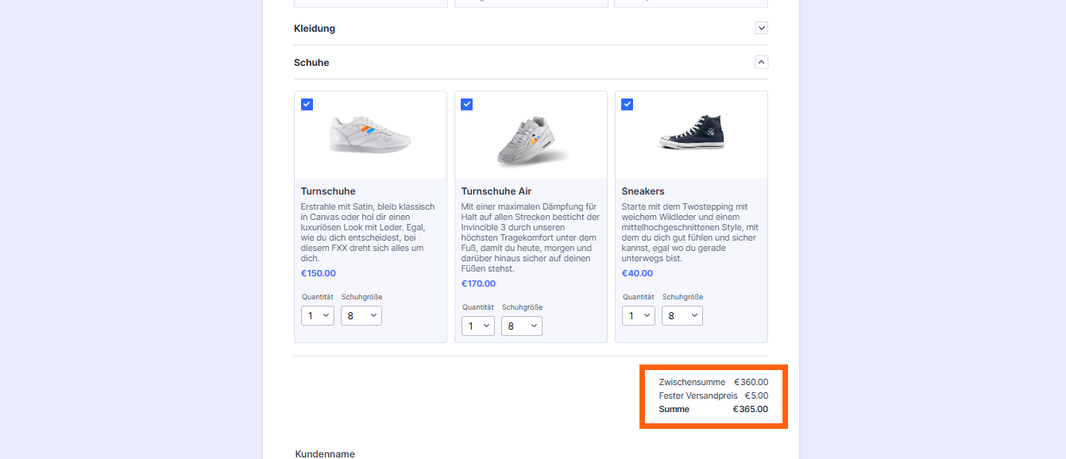The width and height of the screenshot is (1066, 459).
Task: Deselect the Turnschuhe Air checkbox
Action: [467, 104]
